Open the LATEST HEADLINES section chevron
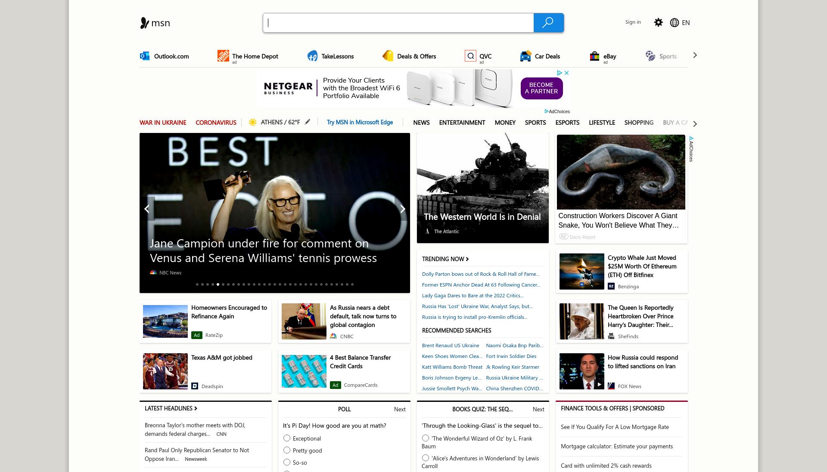 pyautogui.click(x=196, y=408)
